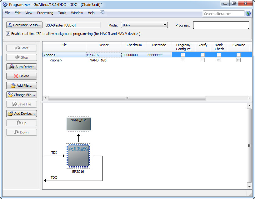Click the Blank-Check column header
Screen dimensions: 255x199
click(x=219, y=47)
